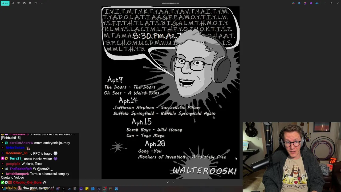The height and width of the screenshot is (192, 341).
Task: Open Microsoft Designer icon in title bar
Action: click(x=305, y=3)
